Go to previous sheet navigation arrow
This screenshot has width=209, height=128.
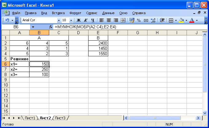(9, 118)
